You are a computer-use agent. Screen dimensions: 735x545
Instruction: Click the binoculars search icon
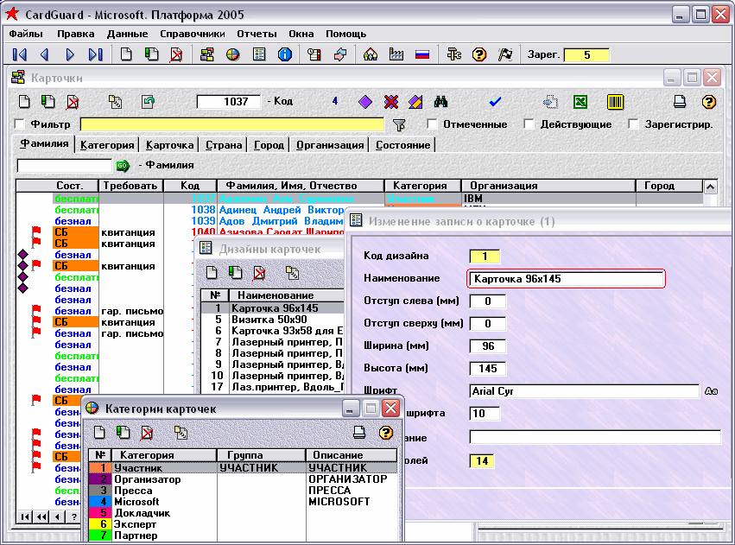click(440, 102)
